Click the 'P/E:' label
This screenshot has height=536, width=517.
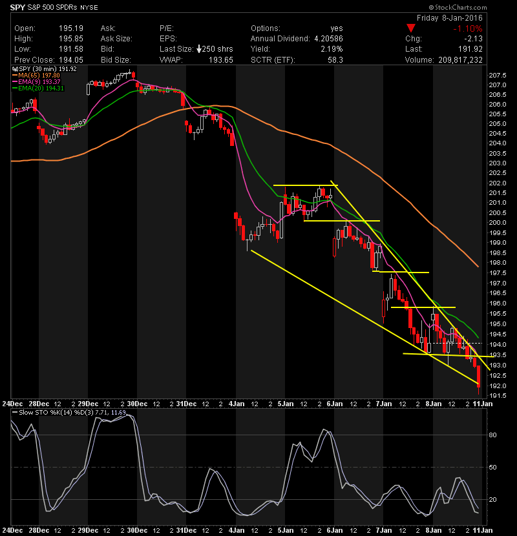click(x=167, y=28)
